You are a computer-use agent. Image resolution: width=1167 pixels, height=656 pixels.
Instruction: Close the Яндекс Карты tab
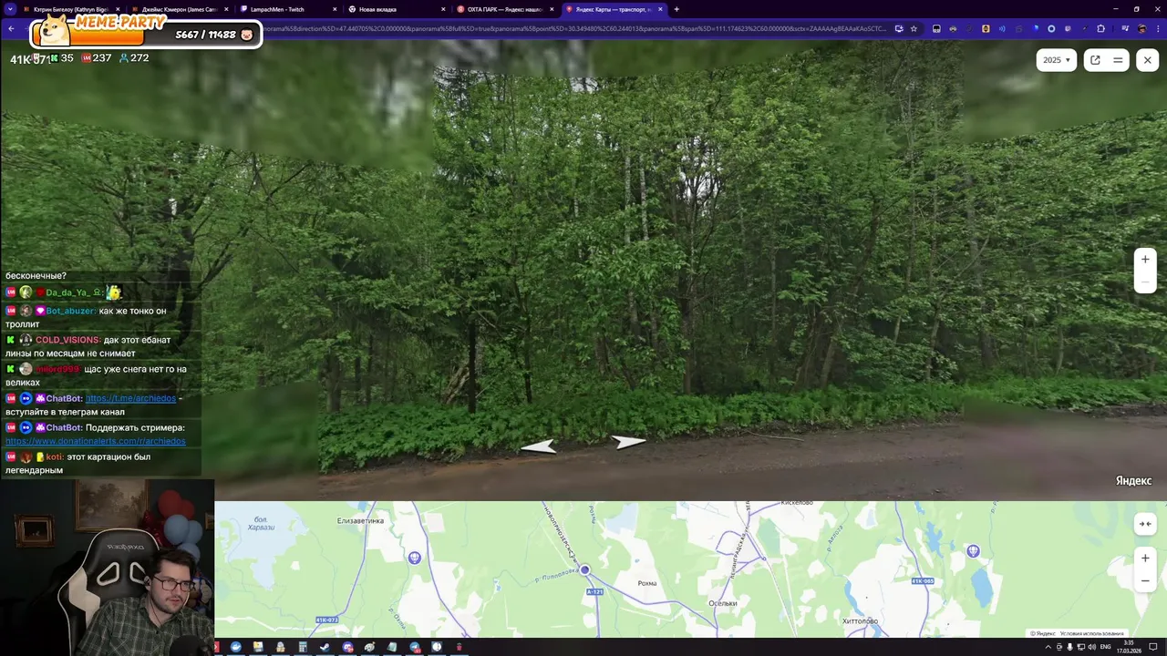pyautogui.click(x=660, y=9)
